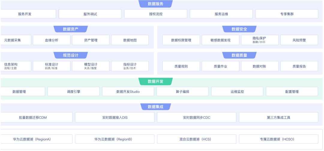Click the 算子编排 box
Screen dimensions: 324x151
pyautogui.click(x=182, y=92)
